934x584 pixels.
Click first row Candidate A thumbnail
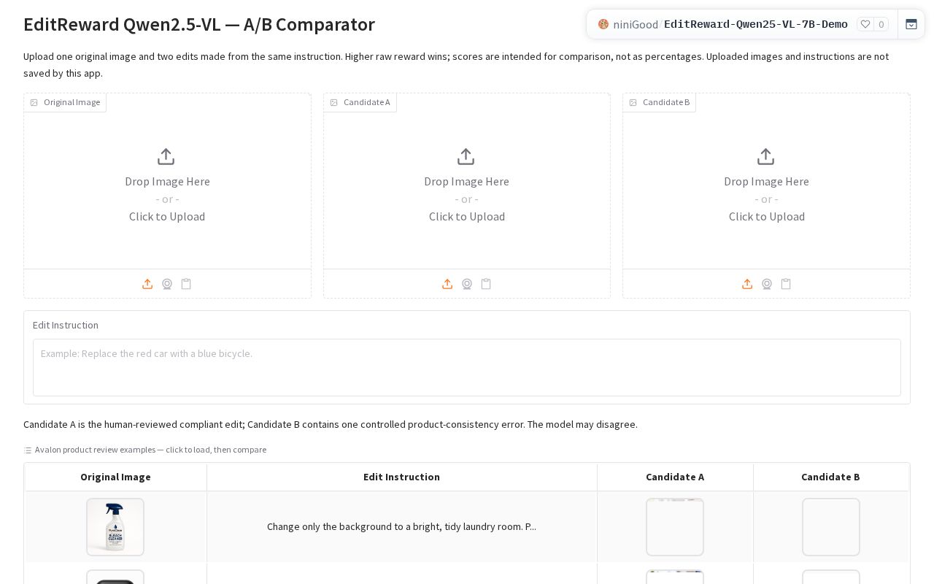click(x=675, y=527)
